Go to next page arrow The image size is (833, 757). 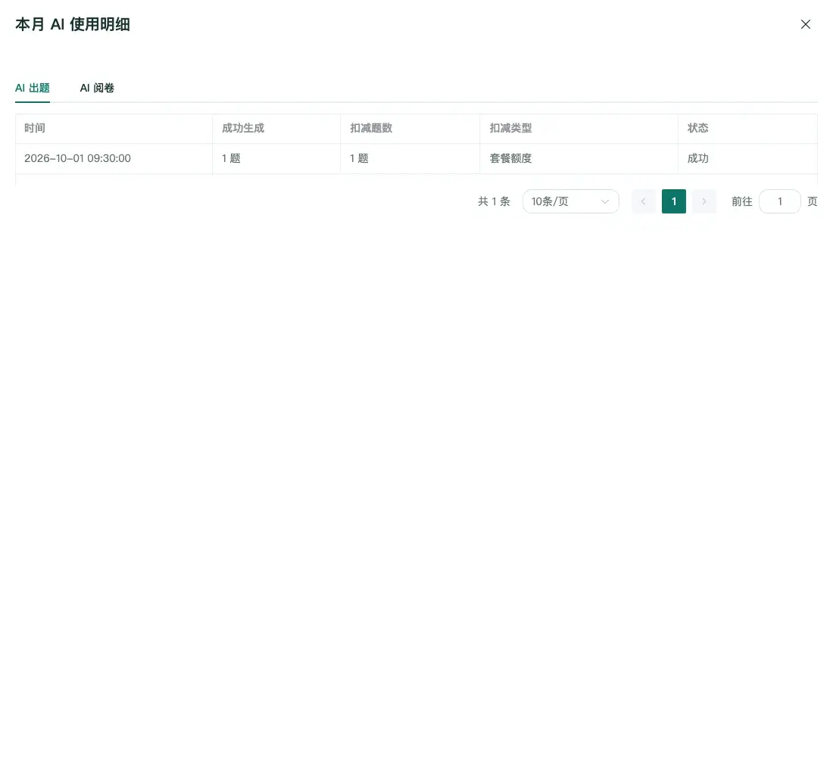(704, 201)
